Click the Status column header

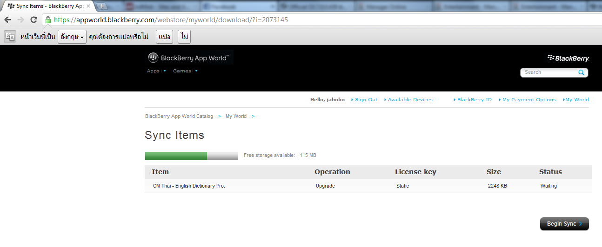tap(550, 172)
